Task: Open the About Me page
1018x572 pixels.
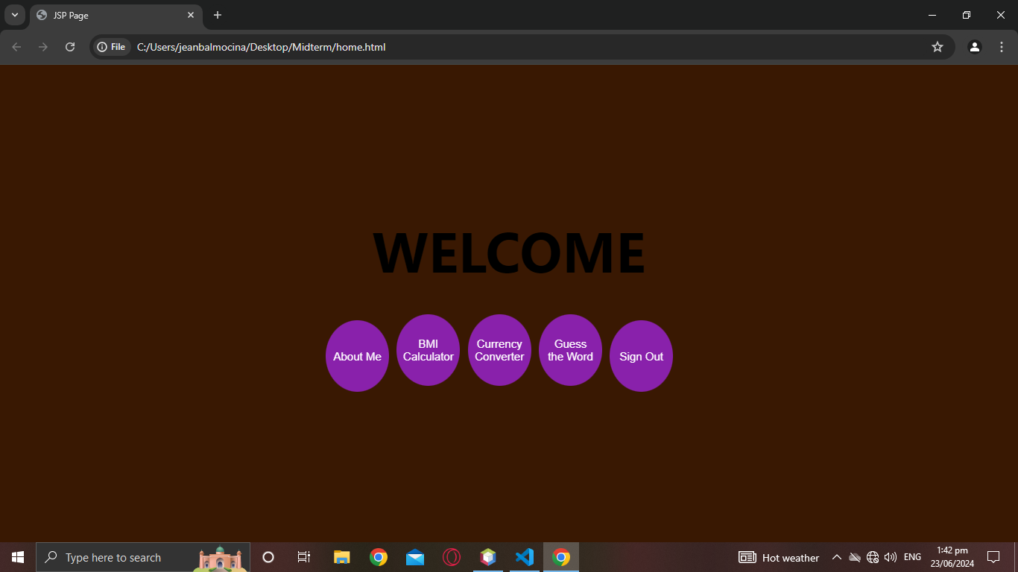Action: pyautogui.click(x=357, y=356)
